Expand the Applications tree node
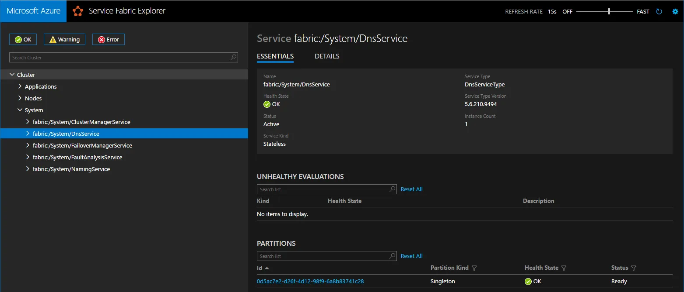 click(x=20, y=86)
